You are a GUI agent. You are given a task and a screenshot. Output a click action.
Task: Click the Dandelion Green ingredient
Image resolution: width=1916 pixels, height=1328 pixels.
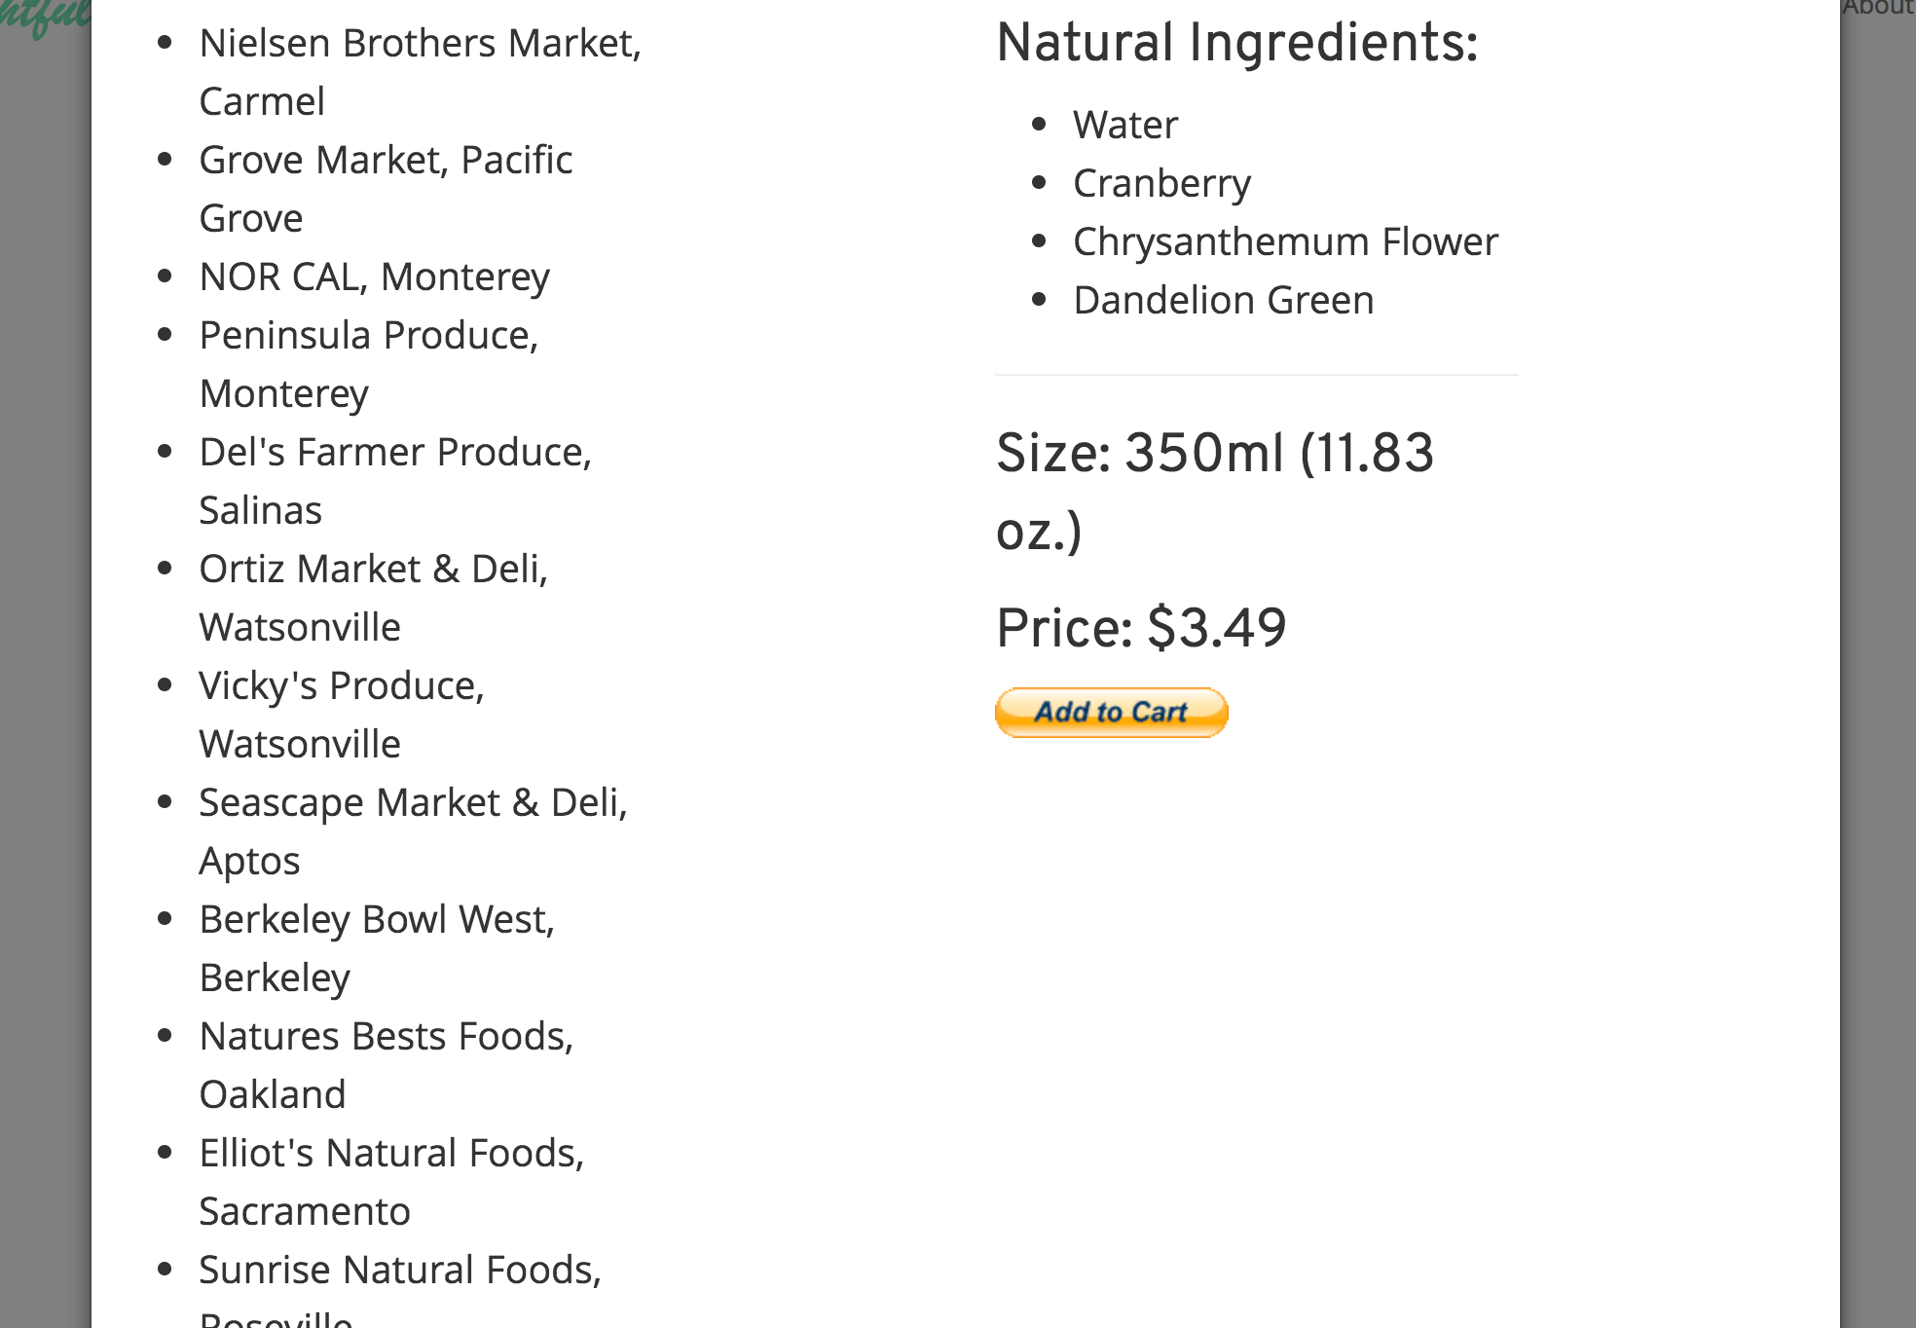1224,300
